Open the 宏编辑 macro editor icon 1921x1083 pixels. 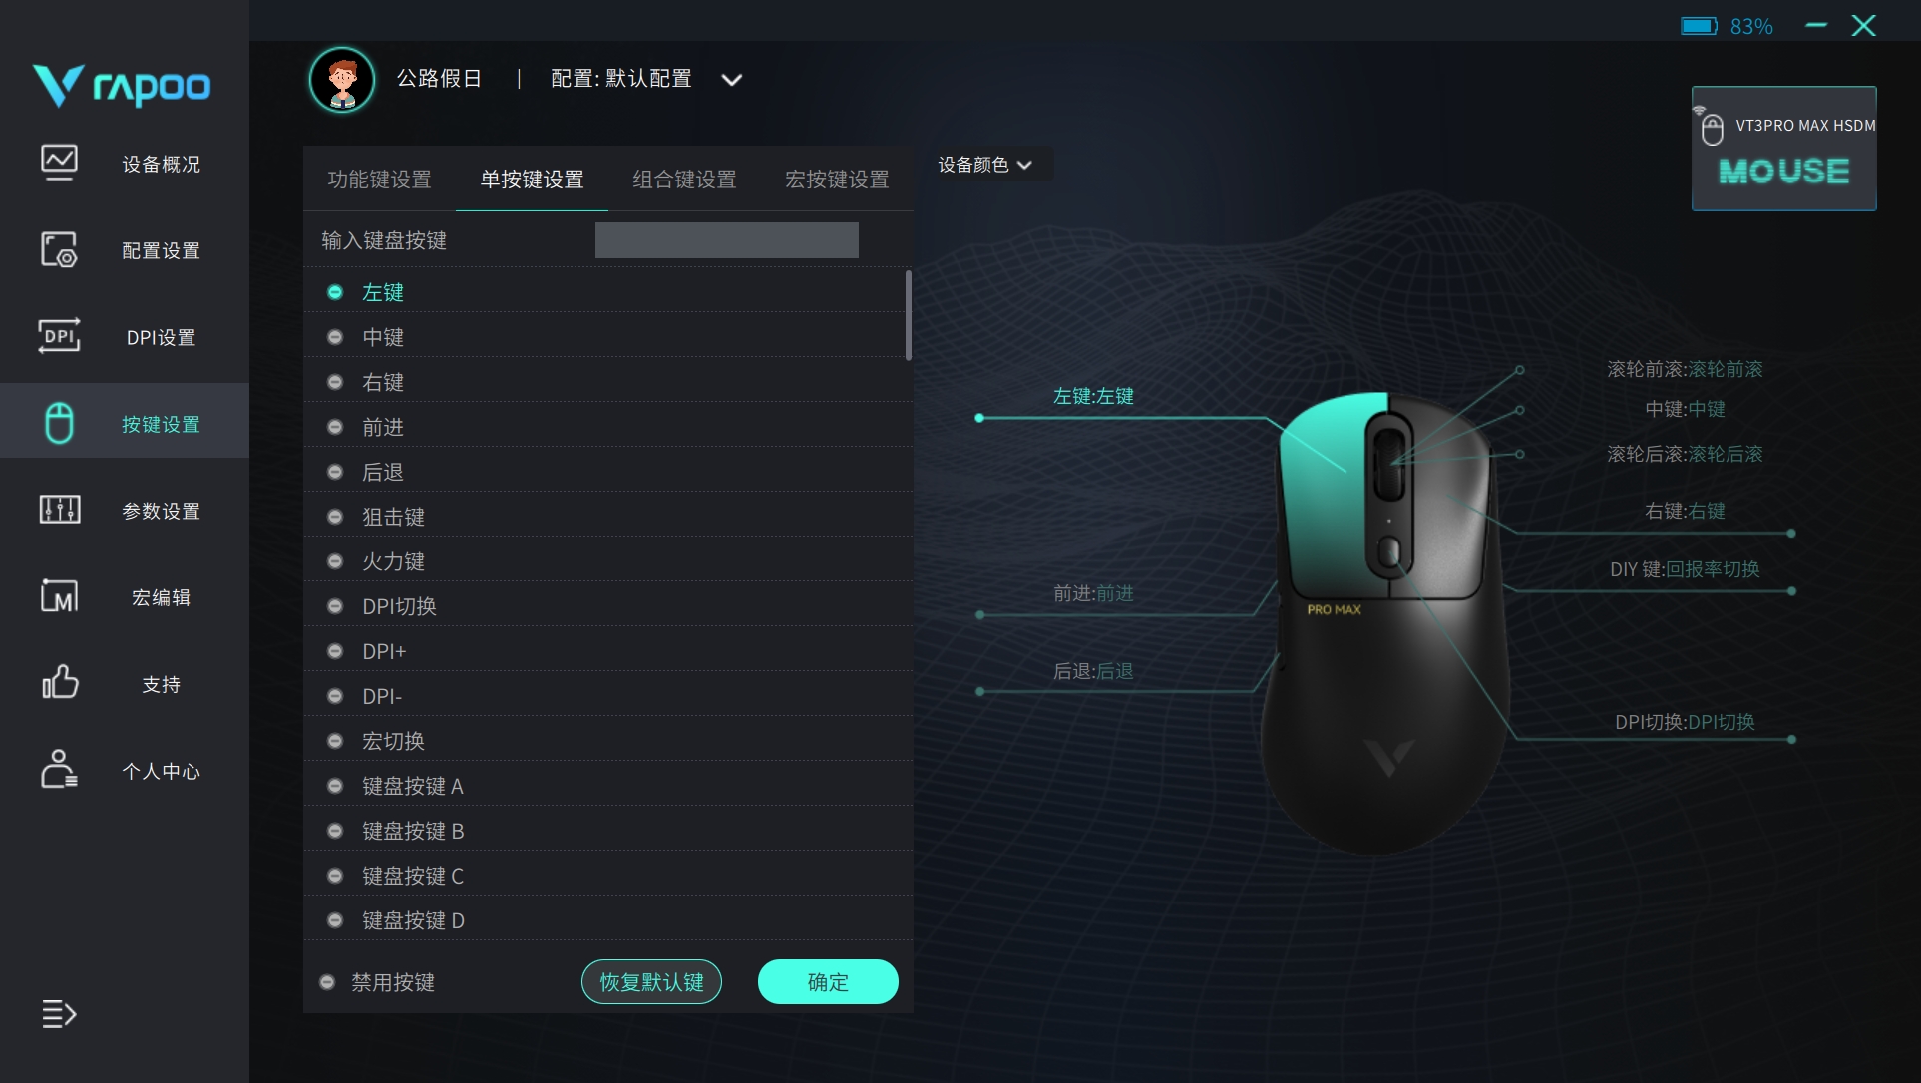point(59,596)
